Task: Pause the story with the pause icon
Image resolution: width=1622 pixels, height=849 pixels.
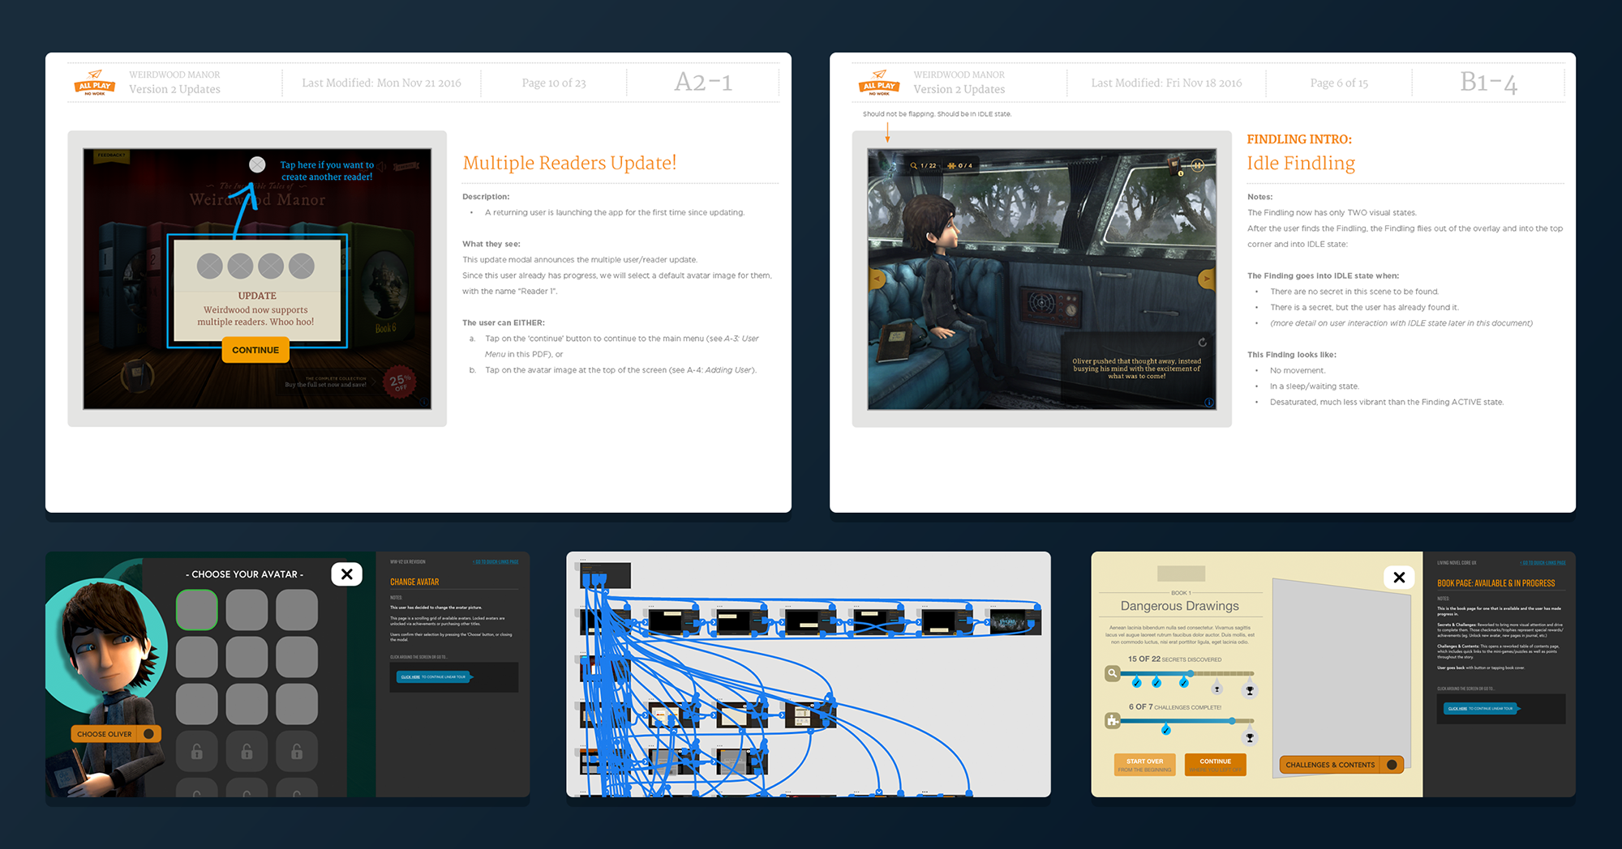Action: click(1198, 164)
